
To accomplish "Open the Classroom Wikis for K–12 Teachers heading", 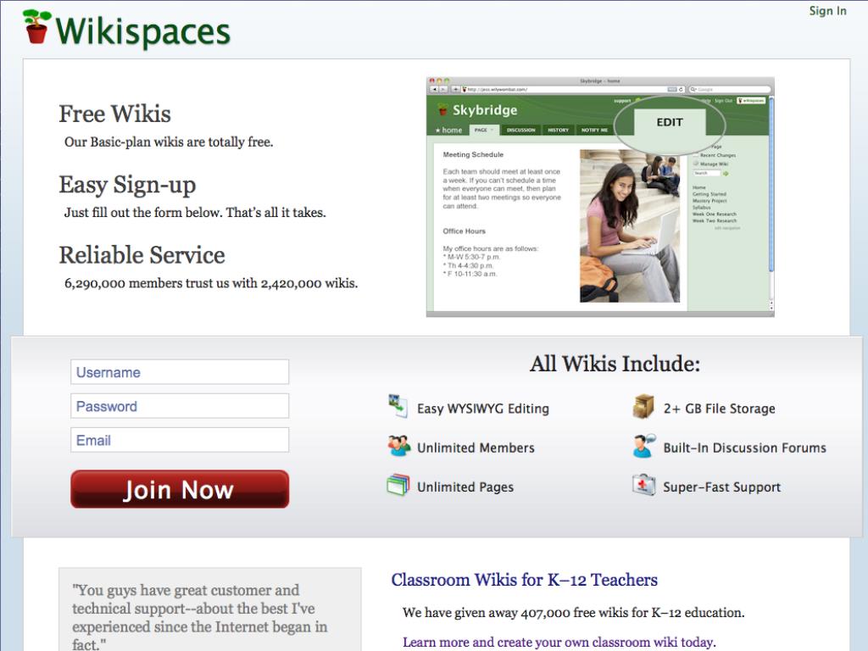I will point(524,580).
